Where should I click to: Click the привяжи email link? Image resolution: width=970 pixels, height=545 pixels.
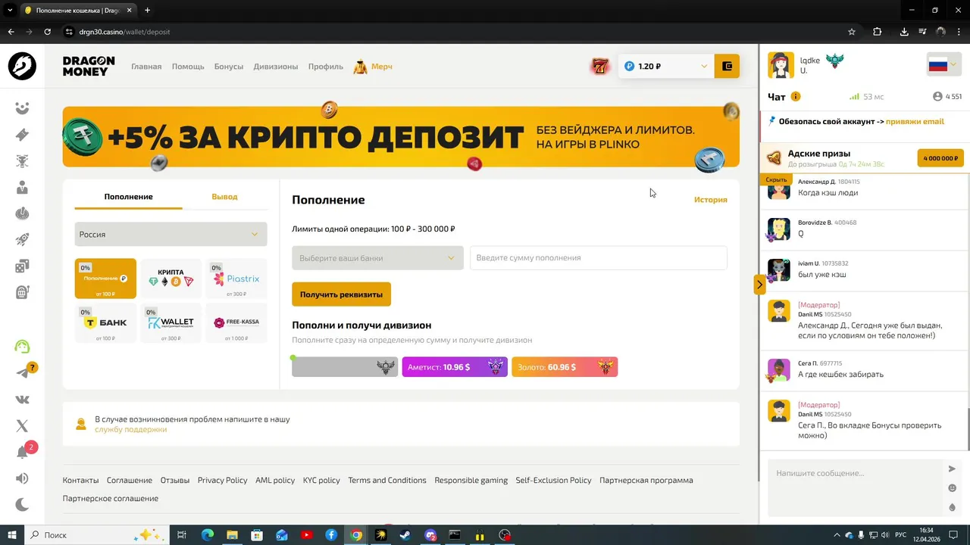915,121
